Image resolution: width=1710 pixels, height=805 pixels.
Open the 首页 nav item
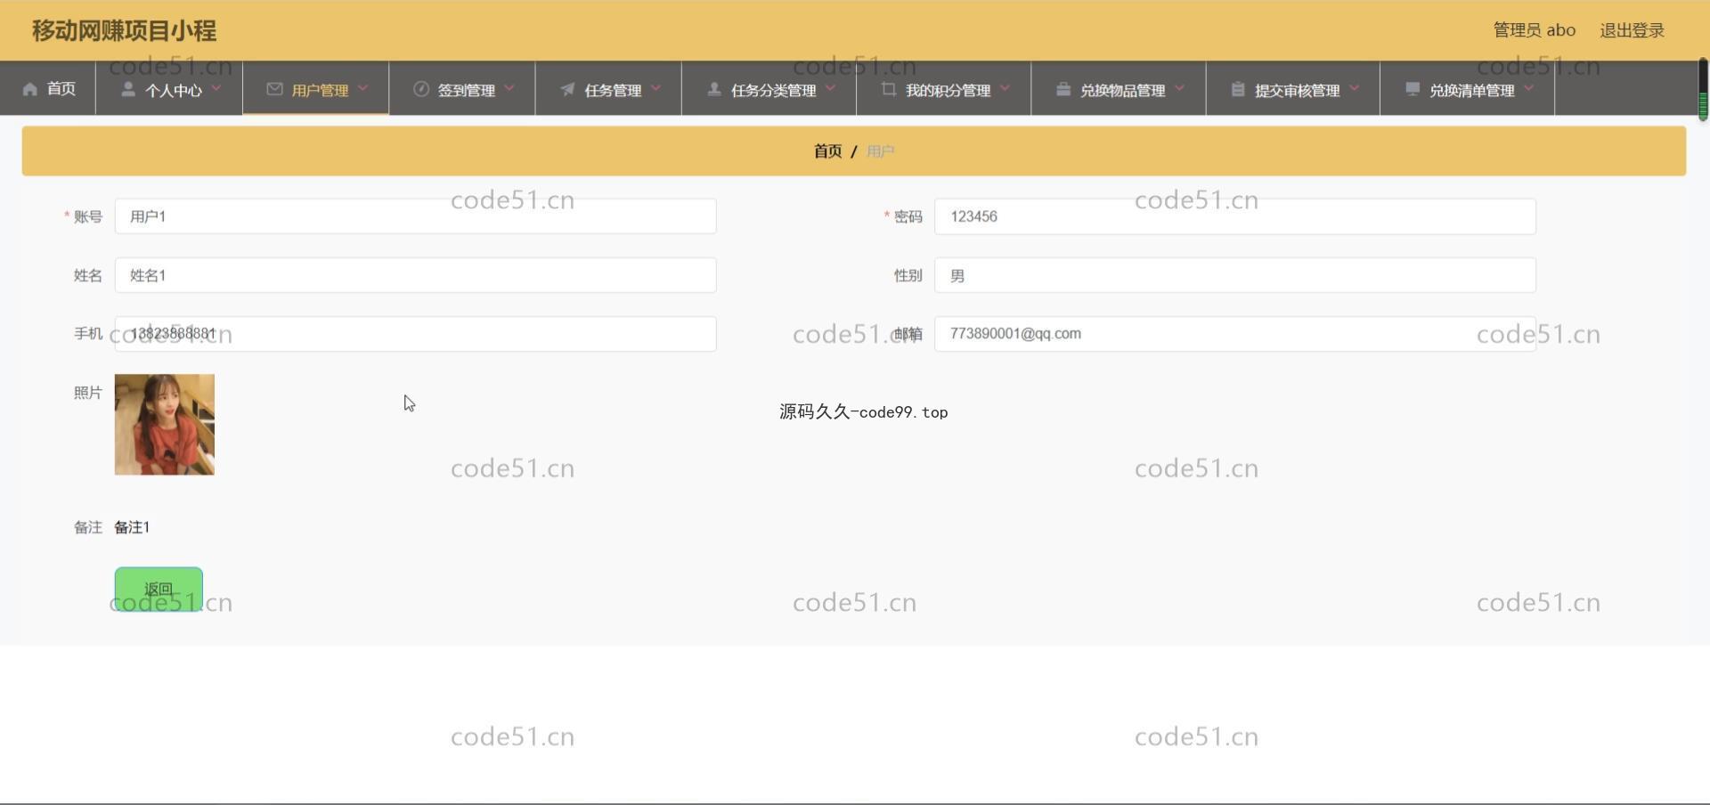48,89
